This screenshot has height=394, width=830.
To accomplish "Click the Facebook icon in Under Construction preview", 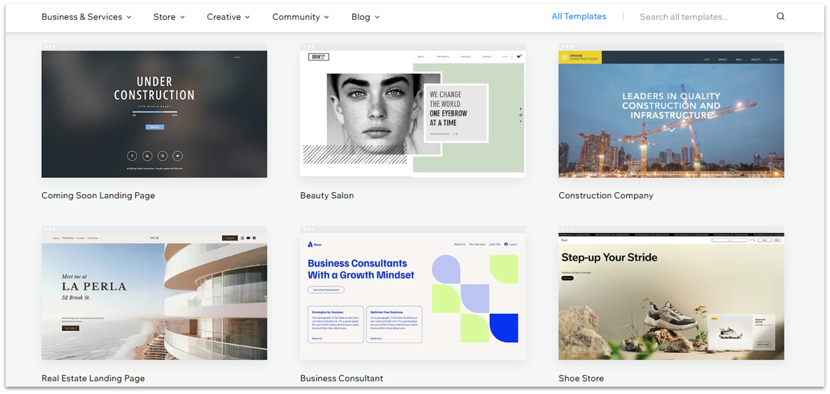I will click(132, 156).
